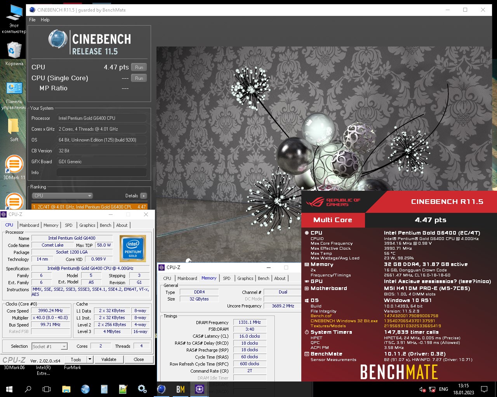Open the Help menu in Cinebench

pos(45,20)
